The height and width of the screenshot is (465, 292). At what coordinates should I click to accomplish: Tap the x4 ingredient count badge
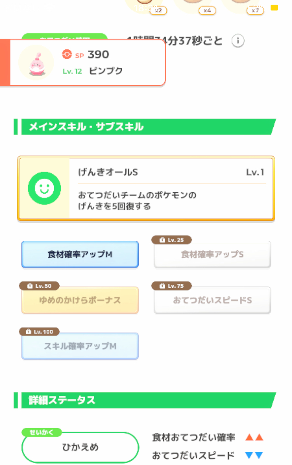point(207,10)
